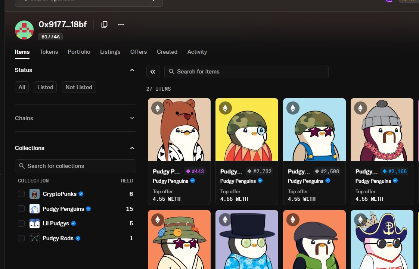Open the blue background star glasses penguin

pos(314,129)
